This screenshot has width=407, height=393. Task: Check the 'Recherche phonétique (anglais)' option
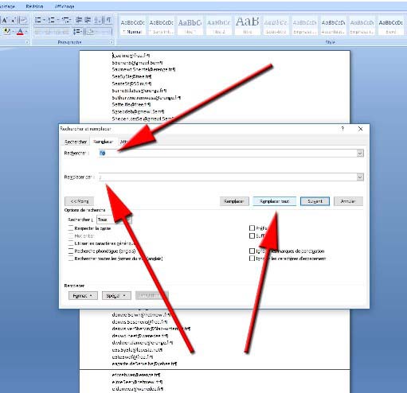71,251
